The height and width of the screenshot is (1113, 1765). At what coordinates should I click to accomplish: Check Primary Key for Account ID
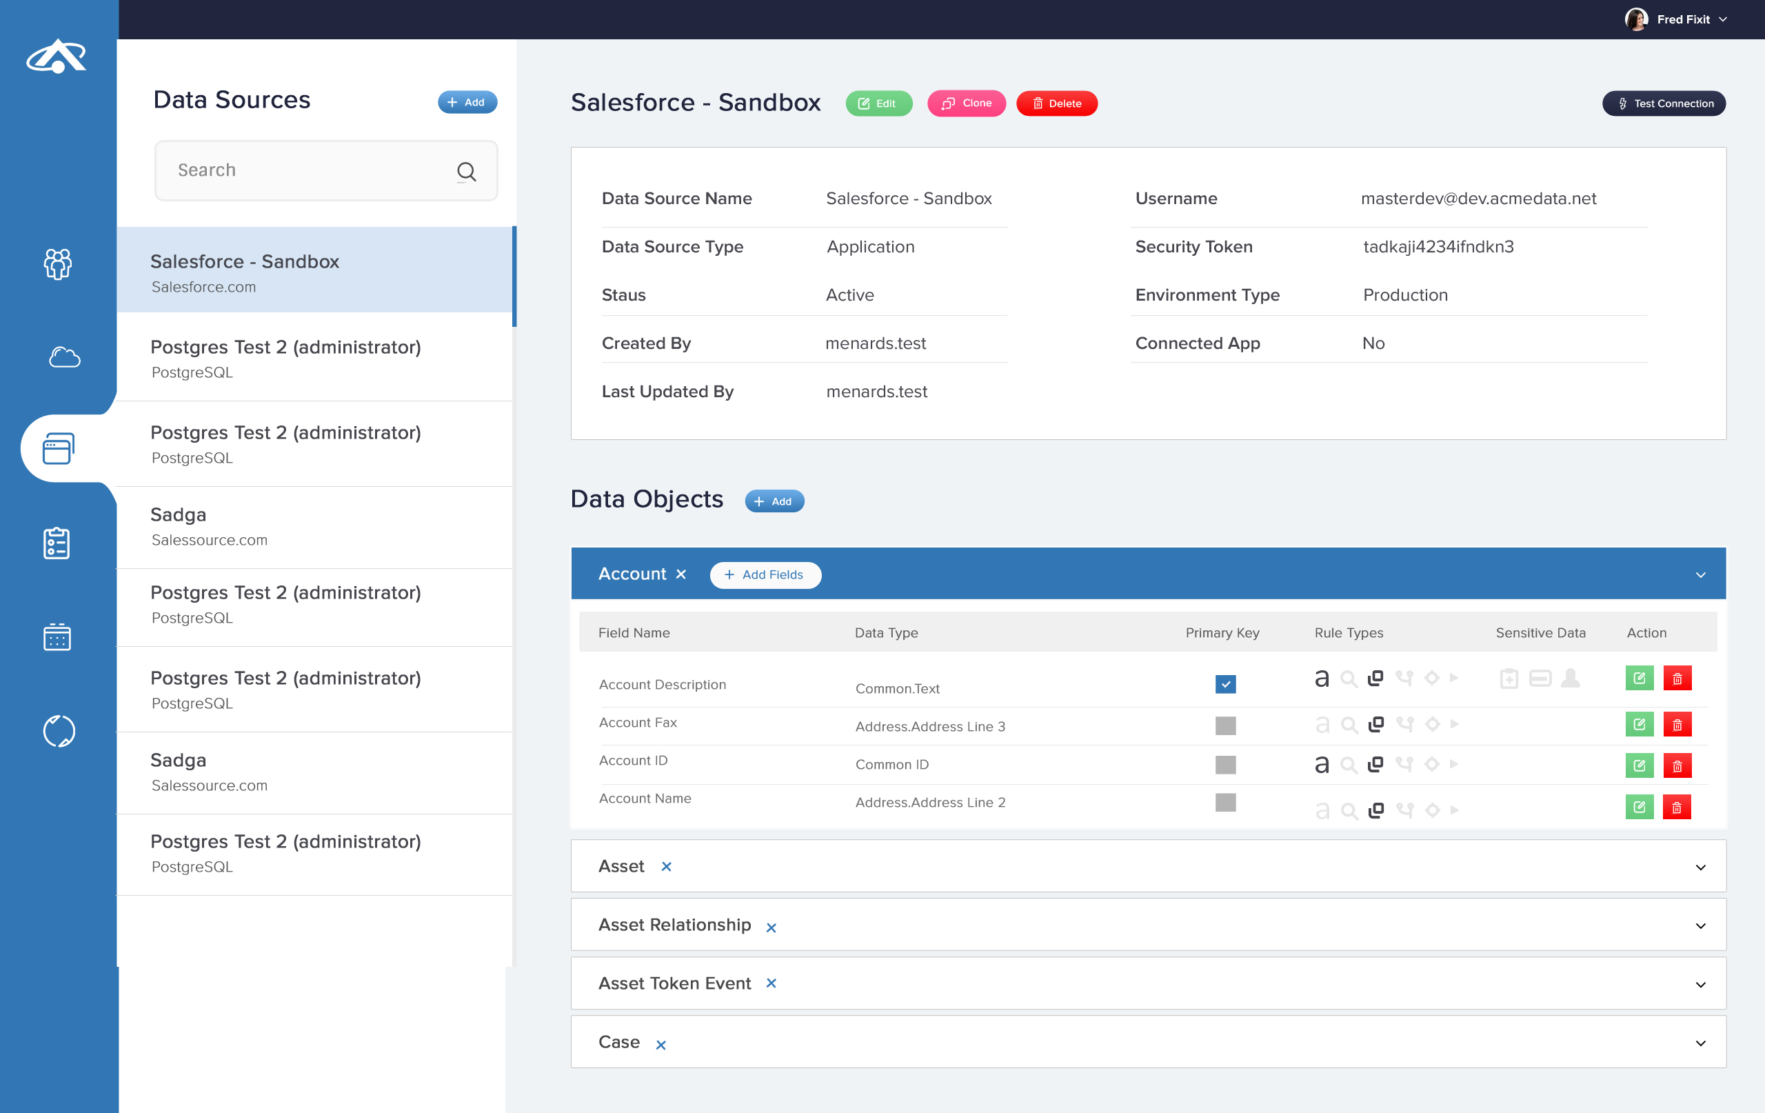pos(1226,765)
